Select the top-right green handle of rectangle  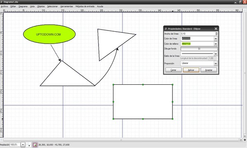click(172, 85)
